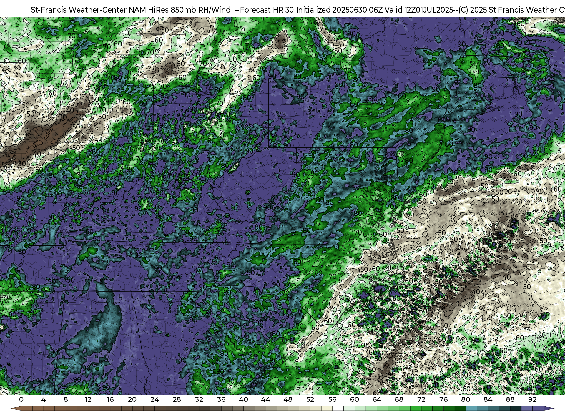The width and height of the screenshot is (565, 412).
Task: Click the colorbar tick label "88"
Action: pyautogui.click(x=510, y=400)
